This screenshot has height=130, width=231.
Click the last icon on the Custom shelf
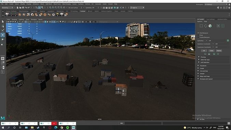tap(66, 14)
